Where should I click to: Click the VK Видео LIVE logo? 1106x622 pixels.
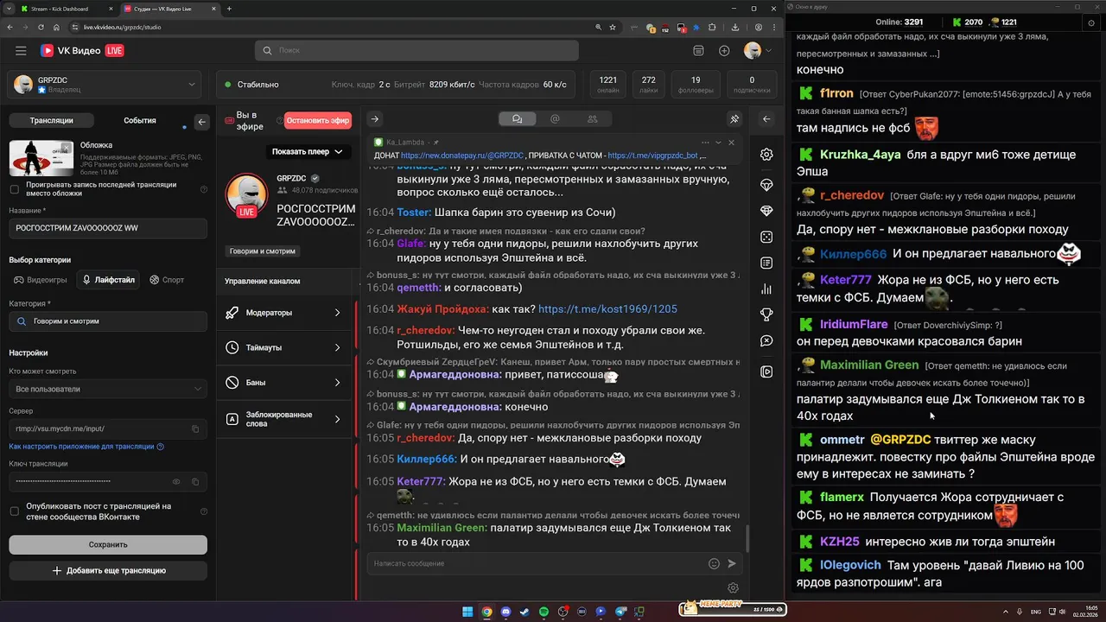pos(82,51)
